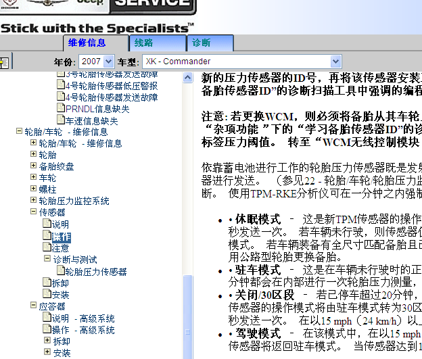The image size is (422, 359).
Task: Open 操作 - 高级系统 document
Action: click(83, 330)
